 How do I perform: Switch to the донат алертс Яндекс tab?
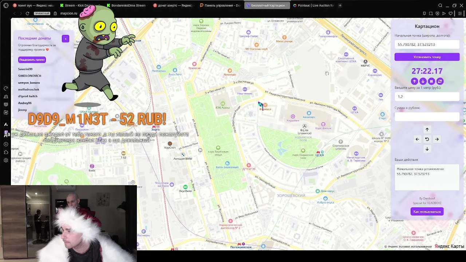pyautogui.click(x=173, y=5)
